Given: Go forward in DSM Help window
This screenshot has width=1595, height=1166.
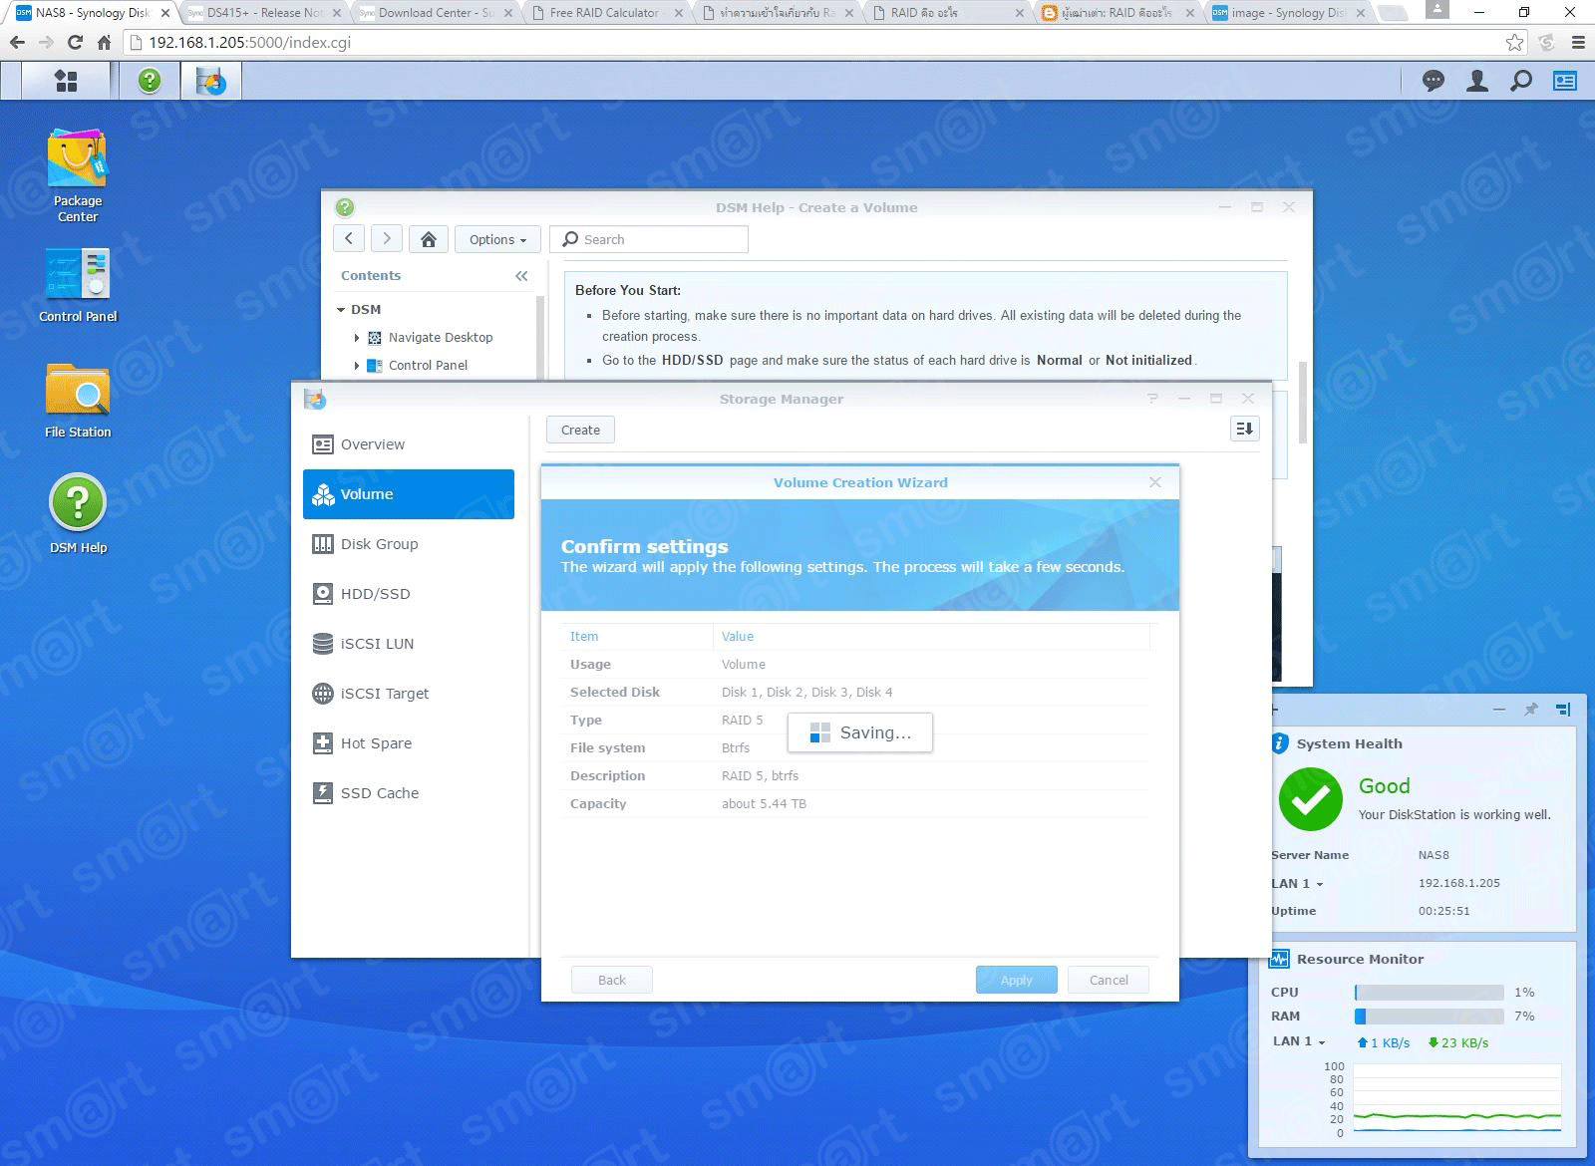Looking at the screenshot, I should pyautogui.click(x=387, y=239).
